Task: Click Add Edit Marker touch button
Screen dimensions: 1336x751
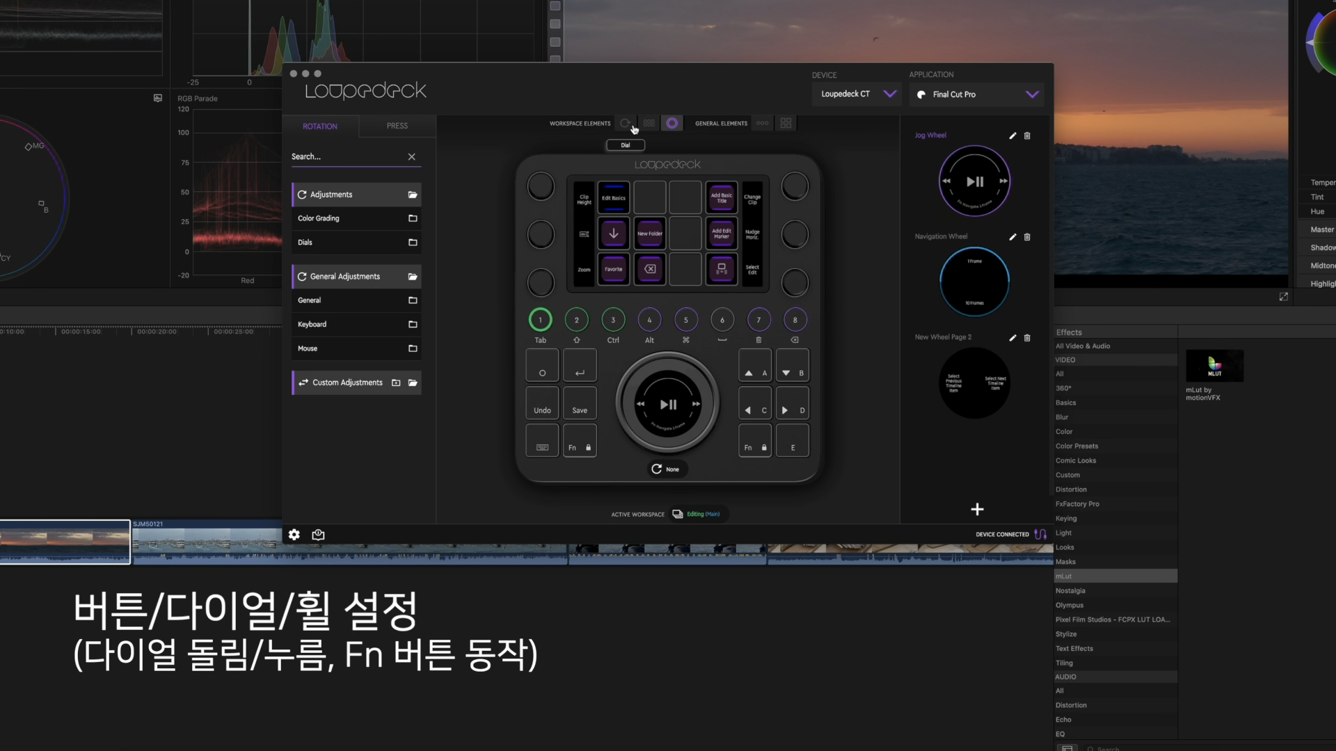Action: click(721, 234)
